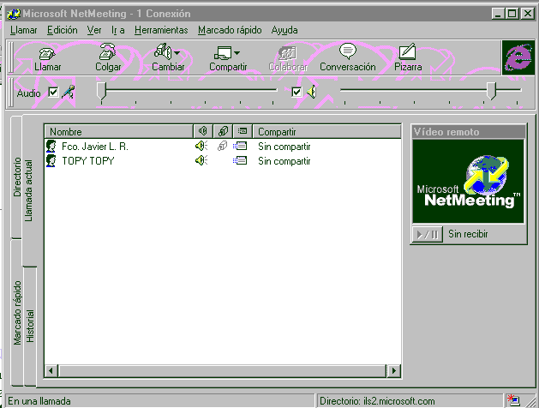
Task: Click the Llamar telephone toolbar icon
Action: [47, 54]
